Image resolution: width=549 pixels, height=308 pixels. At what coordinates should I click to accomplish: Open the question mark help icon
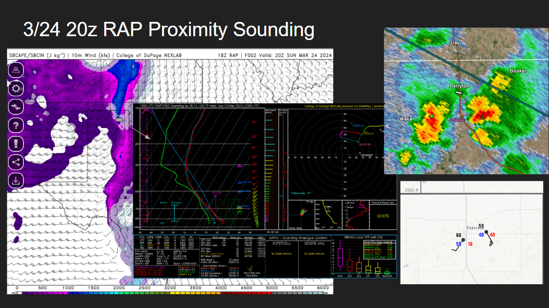point(16,125)
